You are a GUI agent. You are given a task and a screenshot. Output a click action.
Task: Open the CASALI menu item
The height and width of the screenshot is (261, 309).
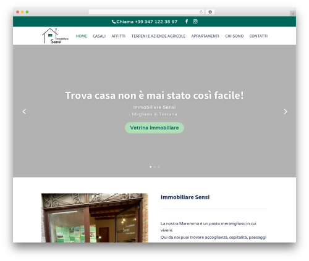[x=99, y=36]
